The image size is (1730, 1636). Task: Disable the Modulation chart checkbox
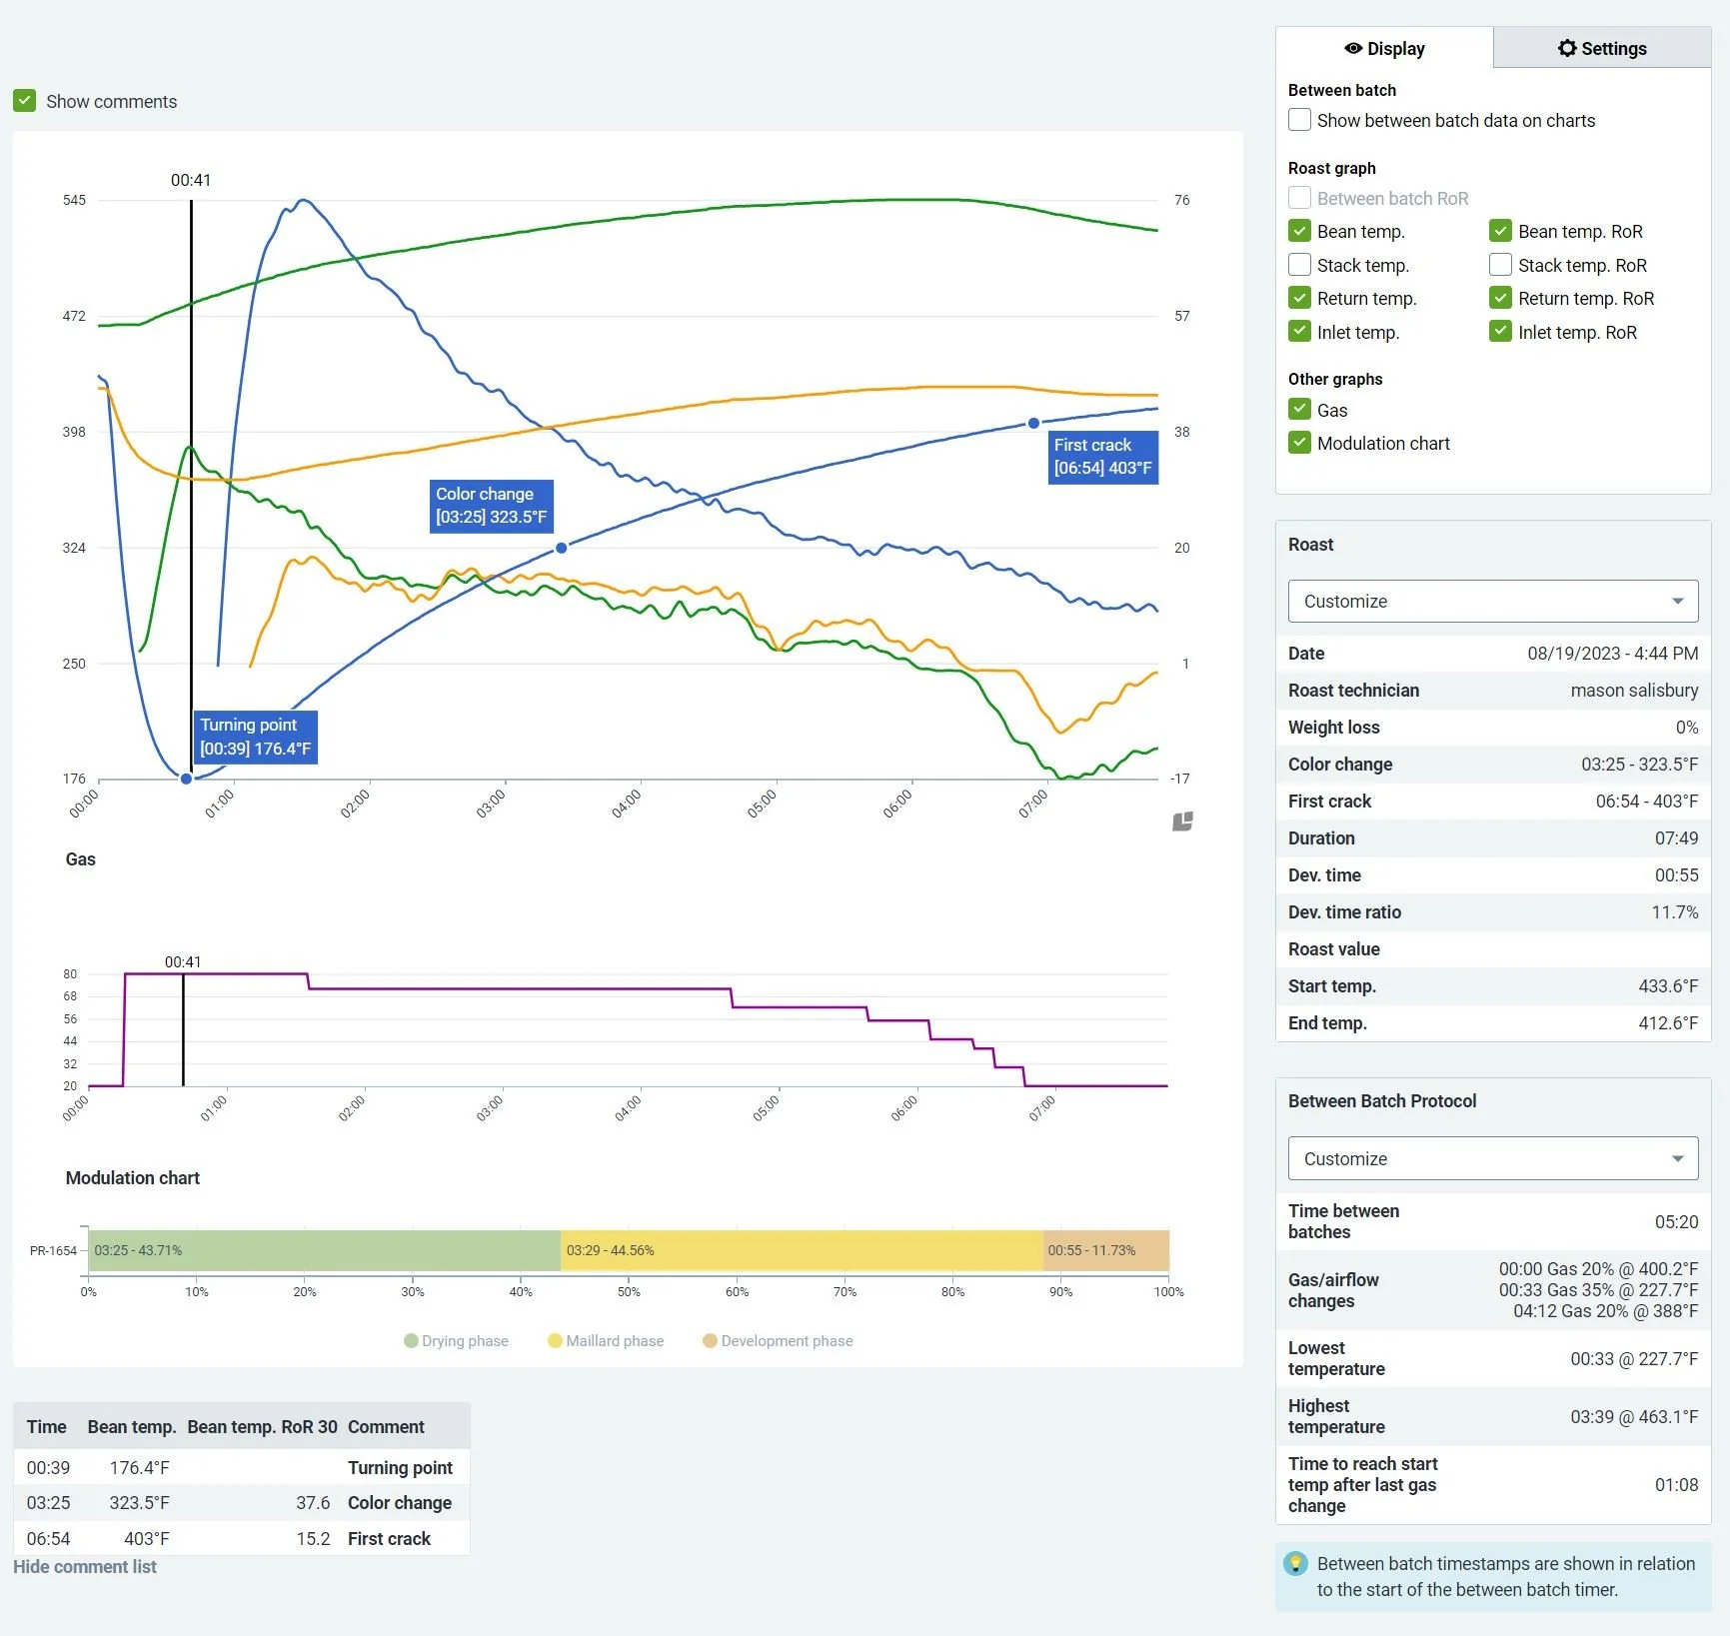click(1299, 443)
